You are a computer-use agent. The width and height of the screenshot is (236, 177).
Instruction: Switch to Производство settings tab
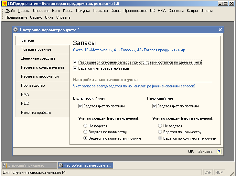click(x=43, y=85)
